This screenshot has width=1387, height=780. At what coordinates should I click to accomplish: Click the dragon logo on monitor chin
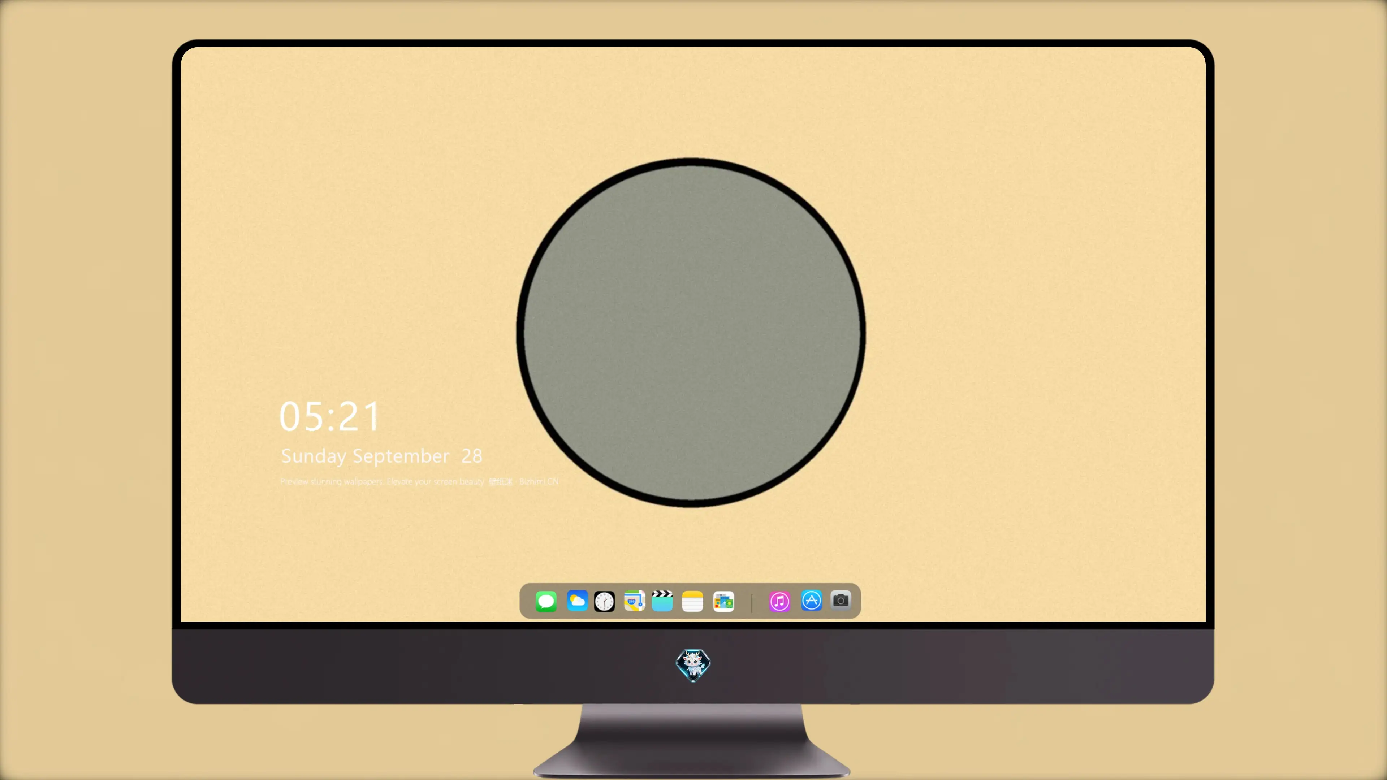pos(693,665)
